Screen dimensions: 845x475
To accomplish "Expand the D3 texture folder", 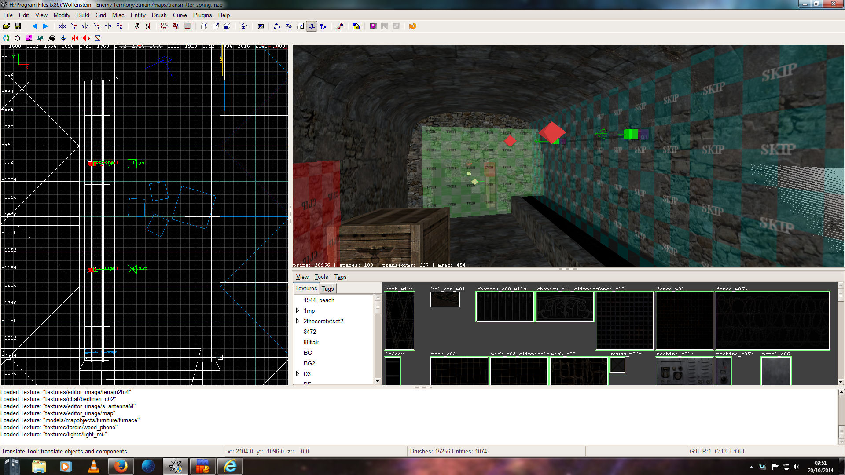I will click(x=298, y=374).
